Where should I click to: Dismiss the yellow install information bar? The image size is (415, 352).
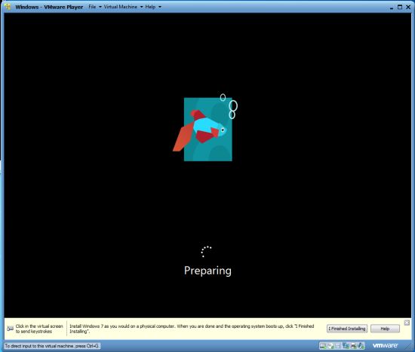point(407,323)
